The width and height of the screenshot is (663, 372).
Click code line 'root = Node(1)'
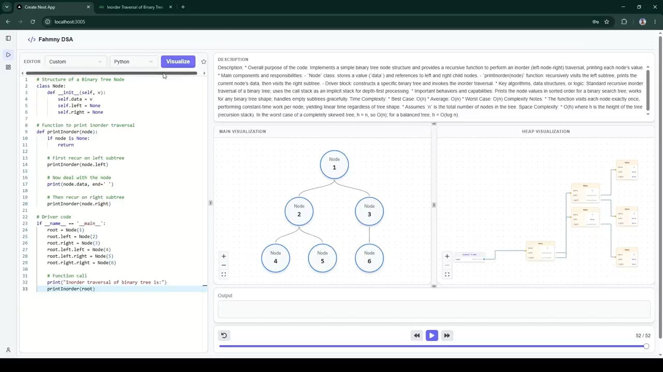pyautogui.click(x=66, y=230)
